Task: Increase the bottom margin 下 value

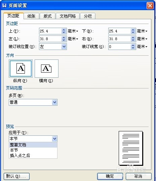Action: click(x=133, y=30)
